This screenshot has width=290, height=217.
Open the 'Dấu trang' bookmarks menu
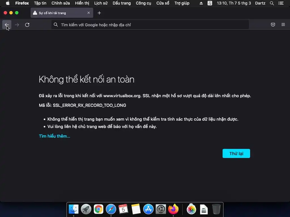121,3
